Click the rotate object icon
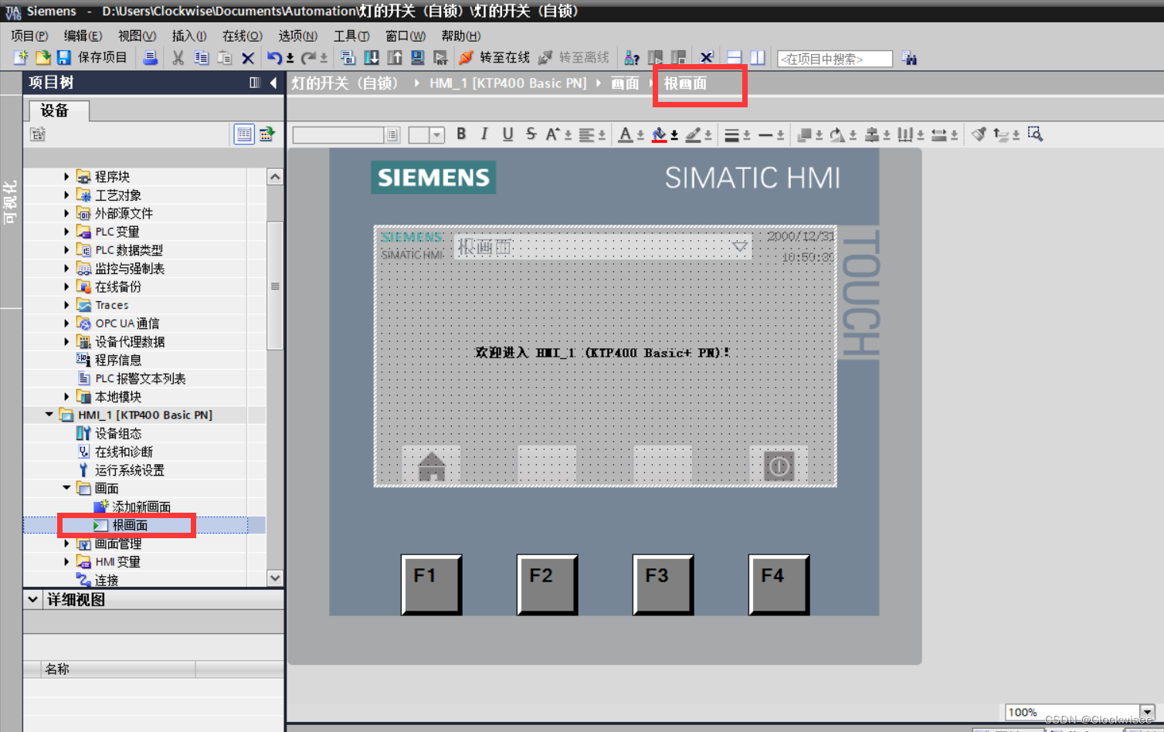1164x732 pixels. click(837, 135)
